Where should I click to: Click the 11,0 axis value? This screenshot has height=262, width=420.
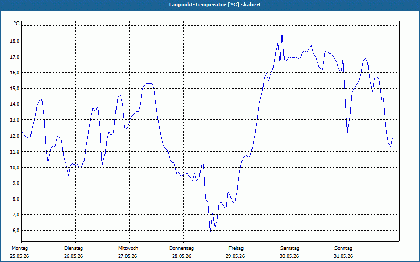point(15,152)
